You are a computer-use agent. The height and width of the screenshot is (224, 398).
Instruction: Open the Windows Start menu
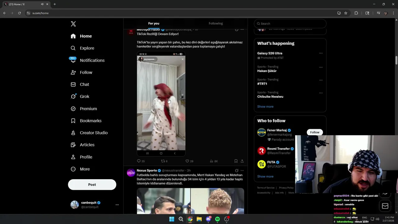[x=172, y=219]
